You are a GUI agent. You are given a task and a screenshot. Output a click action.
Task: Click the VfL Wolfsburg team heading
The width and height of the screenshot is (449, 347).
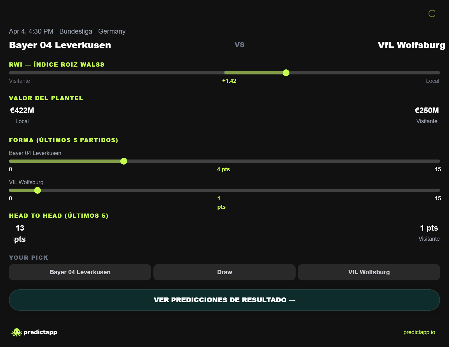point(411,45)
